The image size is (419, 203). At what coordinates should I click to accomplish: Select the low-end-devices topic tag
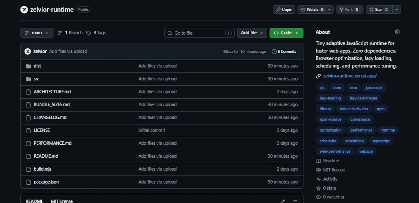click(x=354, y=109)
